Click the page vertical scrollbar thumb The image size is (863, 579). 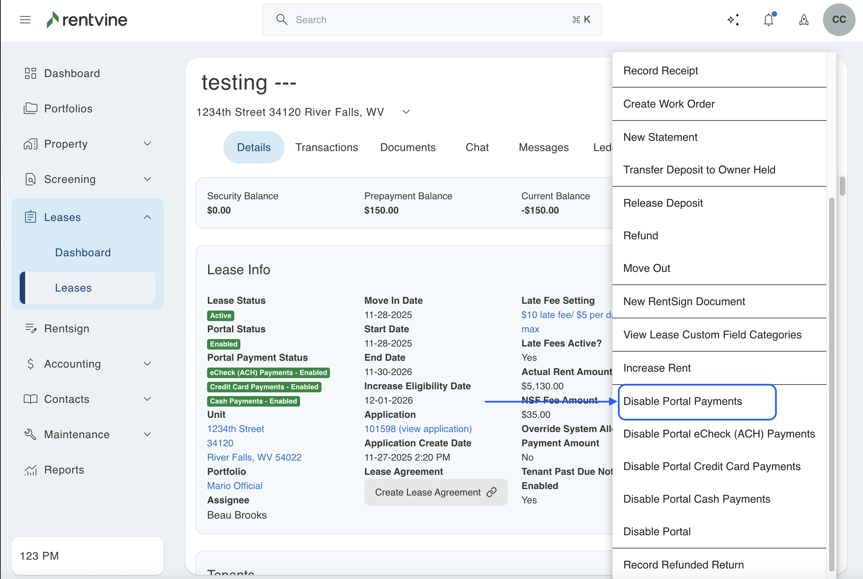click(842, 186)
